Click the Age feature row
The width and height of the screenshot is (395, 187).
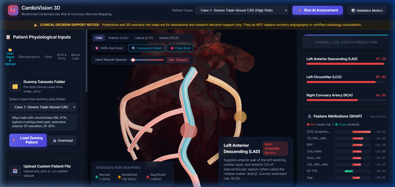[x=346, y=177]
